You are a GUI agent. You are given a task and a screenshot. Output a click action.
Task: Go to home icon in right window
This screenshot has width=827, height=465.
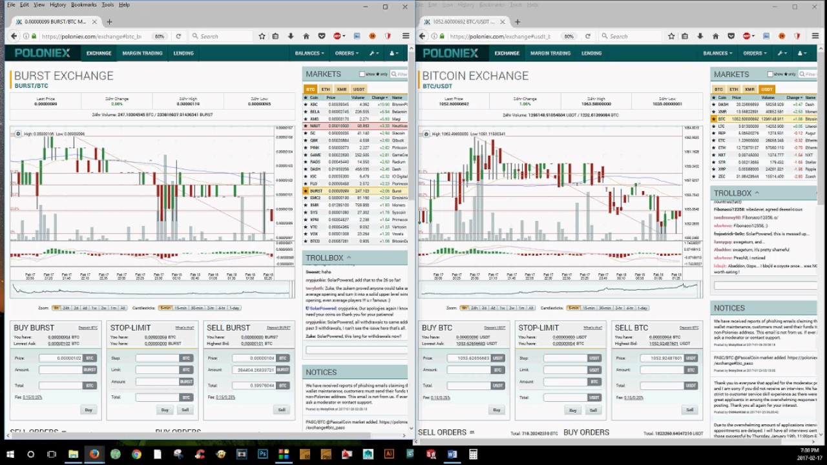click(x=715, y=36)
